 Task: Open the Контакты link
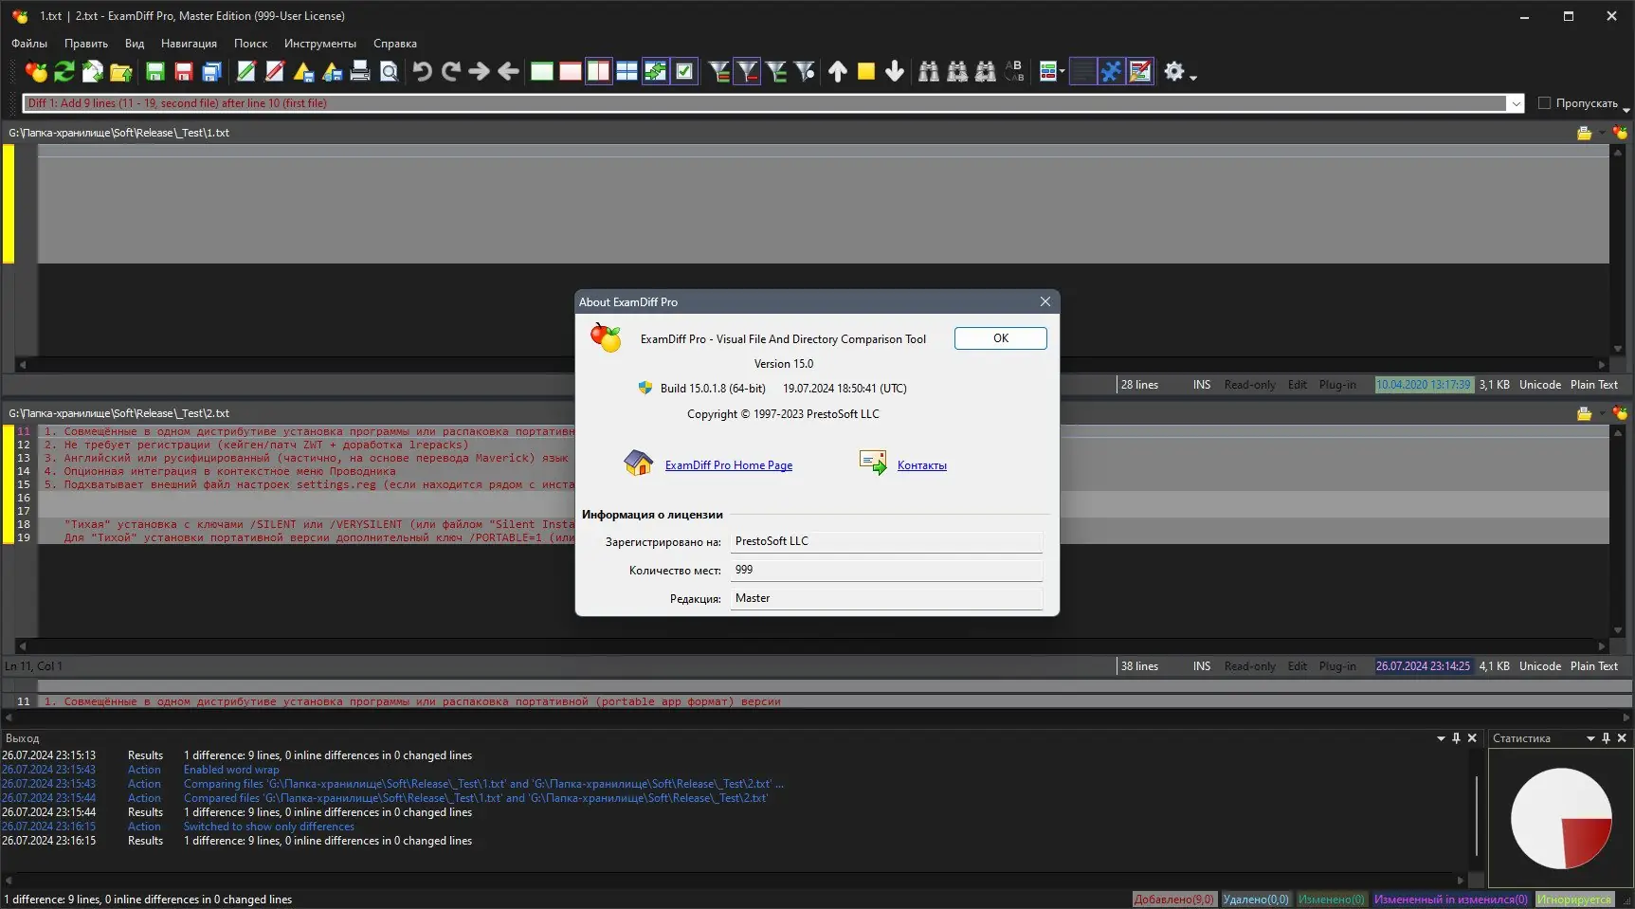click(922, 465)
